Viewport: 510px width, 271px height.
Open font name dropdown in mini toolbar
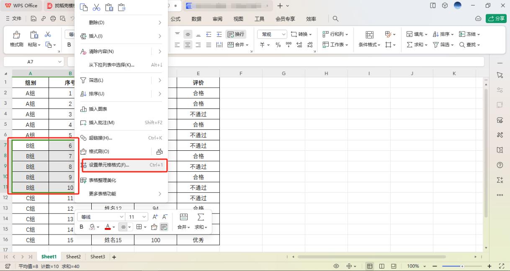(x=102, y=217)
